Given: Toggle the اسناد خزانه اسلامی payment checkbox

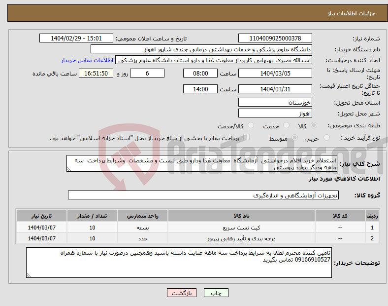Looking at the screenshot, I should point(247,137).
